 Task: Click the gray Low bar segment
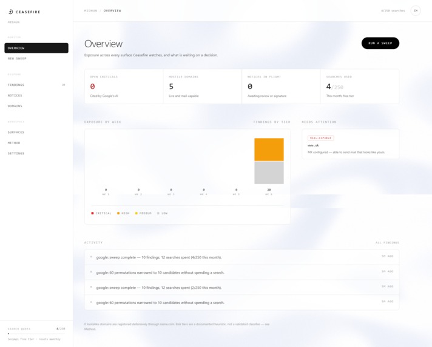click(x=269, y=173)
